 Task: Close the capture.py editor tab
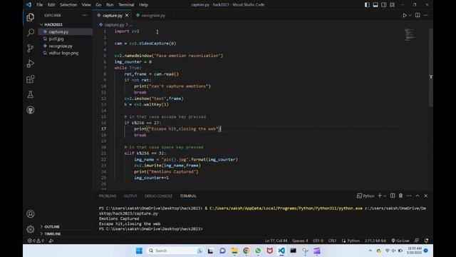point(127,15)
